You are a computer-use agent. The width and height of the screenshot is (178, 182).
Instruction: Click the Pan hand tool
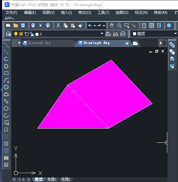(111, 25)
